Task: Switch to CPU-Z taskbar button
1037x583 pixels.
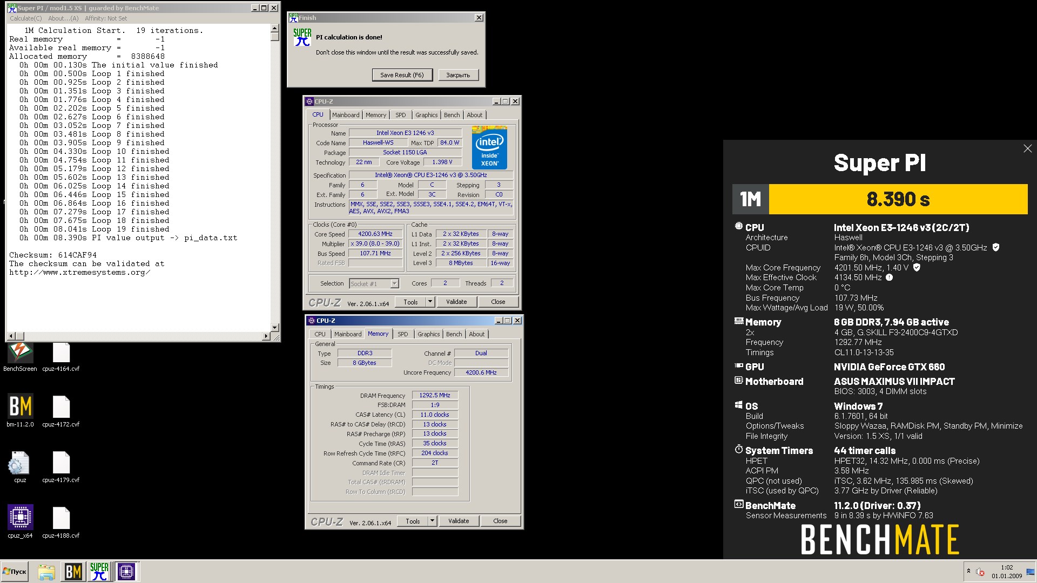Action: [x=126, y=572]
